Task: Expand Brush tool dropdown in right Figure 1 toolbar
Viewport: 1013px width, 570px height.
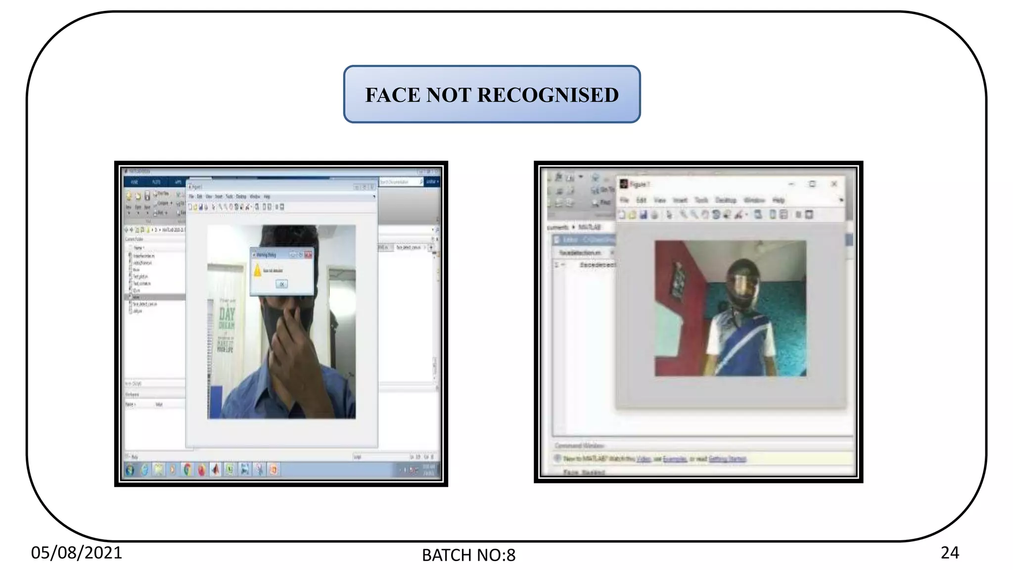Action: (747, 215)
